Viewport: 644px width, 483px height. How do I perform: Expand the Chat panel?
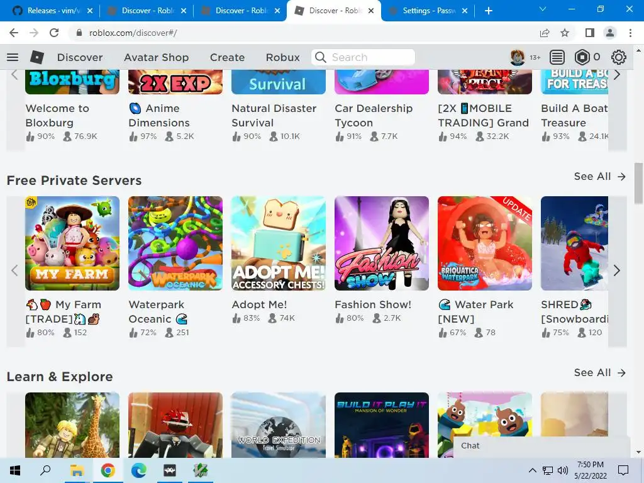click(541, 446)
